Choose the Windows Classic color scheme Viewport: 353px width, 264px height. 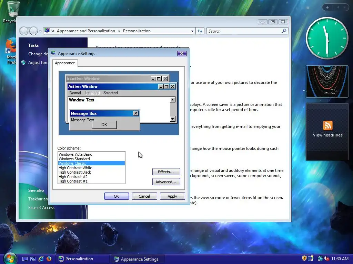click(x=91, y=163)
